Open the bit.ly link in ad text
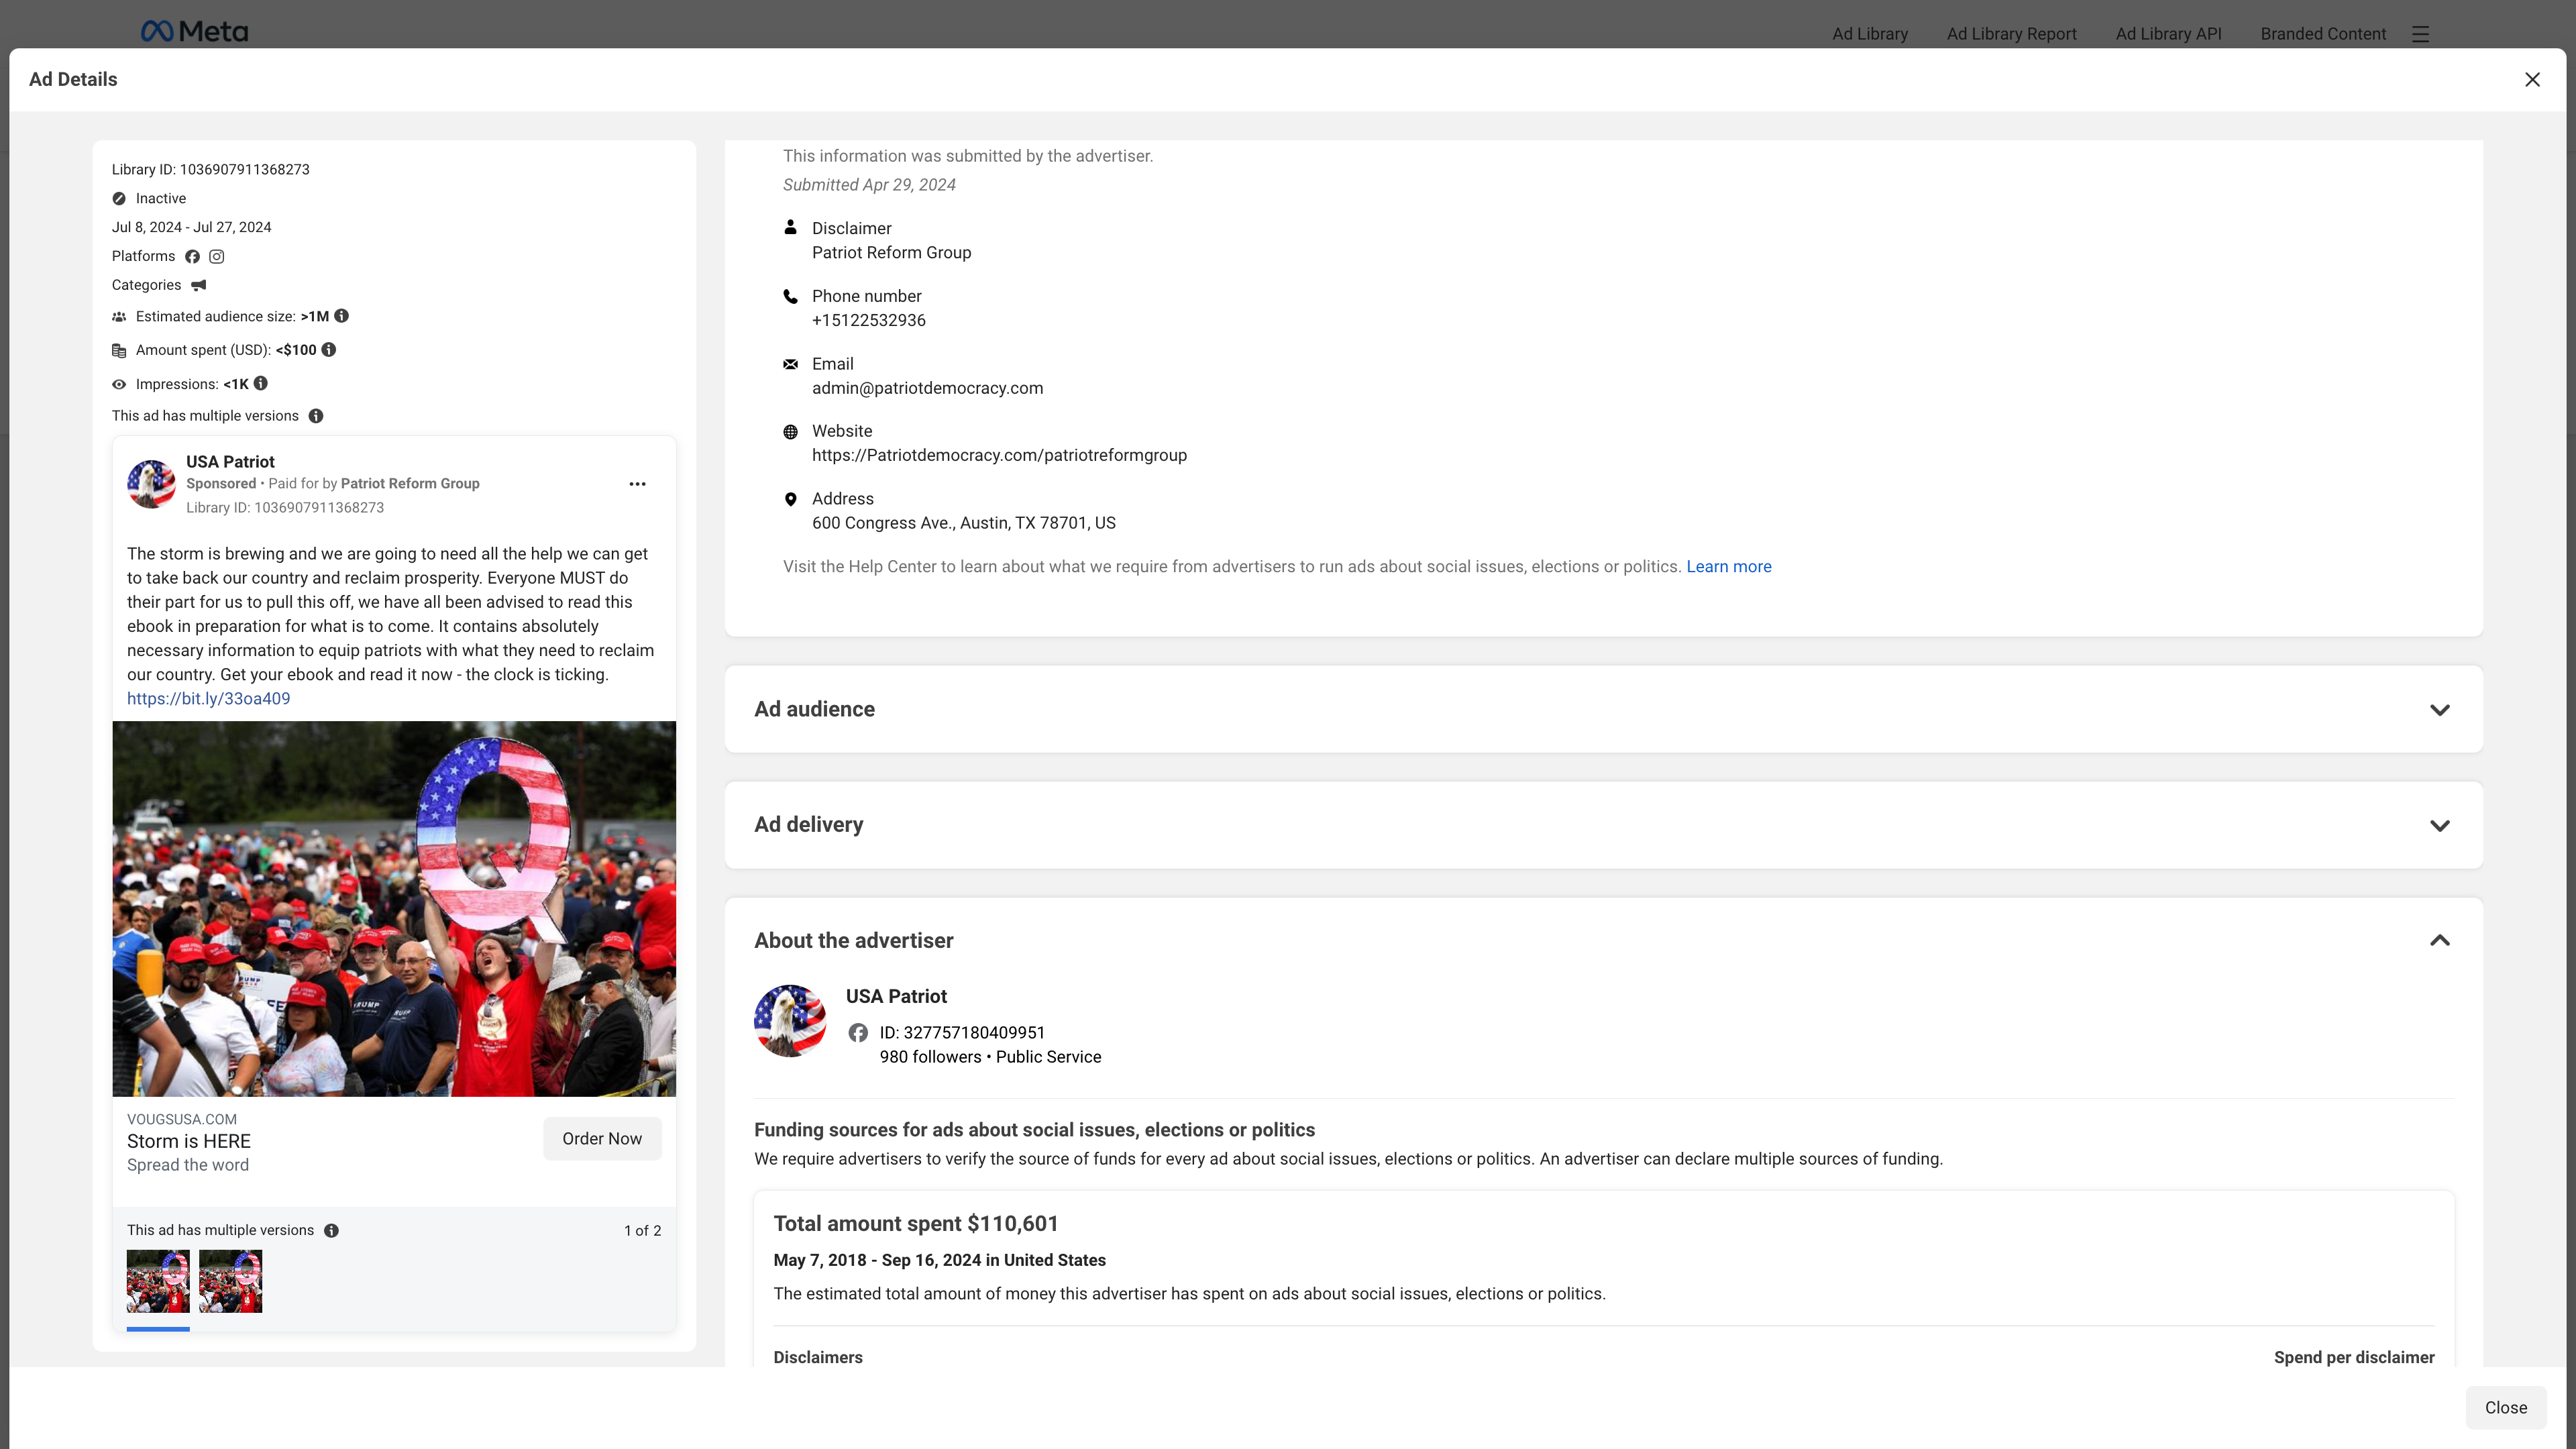The width and height of the screenshot is (2576, 1449). (208, 699)
